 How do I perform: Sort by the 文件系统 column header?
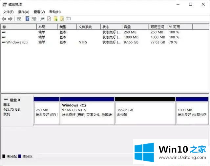click(89, 27)
